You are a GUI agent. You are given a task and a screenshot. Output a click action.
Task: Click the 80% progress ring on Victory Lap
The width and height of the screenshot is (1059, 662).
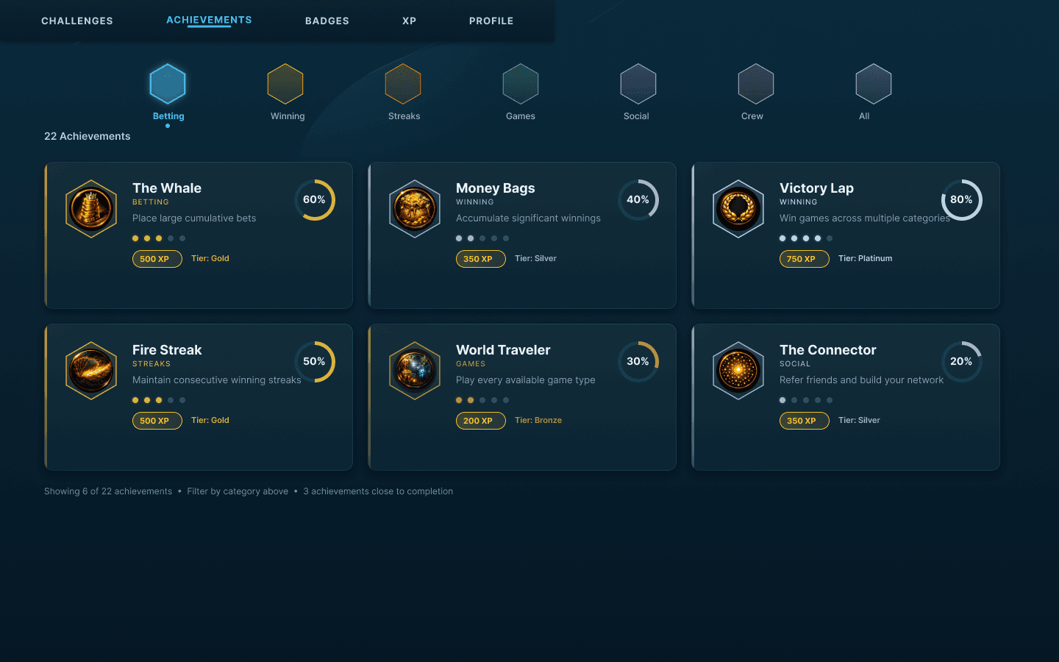(962, 200)
